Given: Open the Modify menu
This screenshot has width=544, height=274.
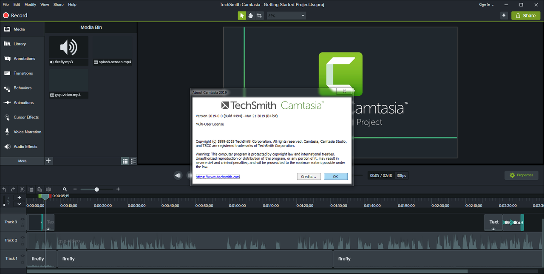Looking at the screenshot, I should pyautogui.click(x=30, y=5).
